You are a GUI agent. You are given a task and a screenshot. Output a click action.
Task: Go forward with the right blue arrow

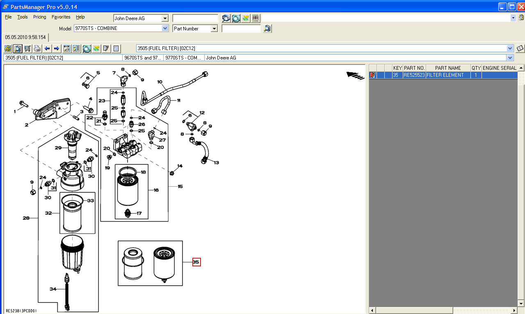(57, 48)
